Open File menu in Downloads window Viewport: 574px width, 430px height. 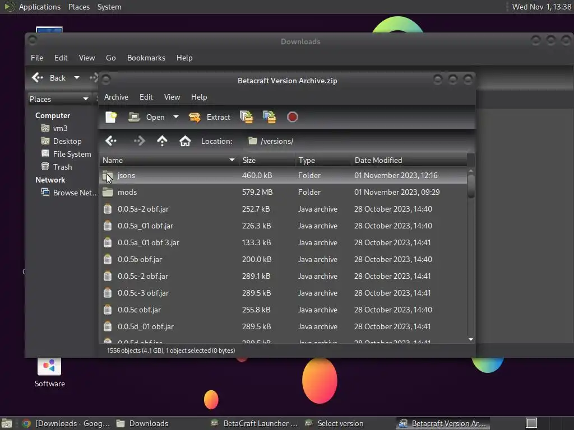pyautogui.click(x=36, y=58)
